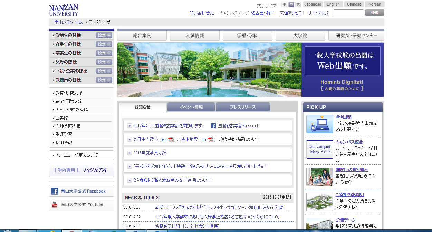
Task: Click the One Campus Many Skills thumbnail
Action: point(320,149)
